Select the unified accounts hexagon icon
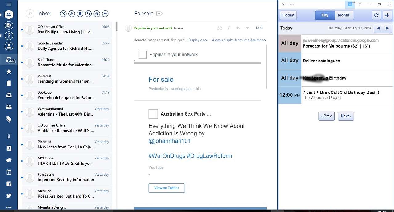The height and width of the screenshot is (212, 394). 9,14
